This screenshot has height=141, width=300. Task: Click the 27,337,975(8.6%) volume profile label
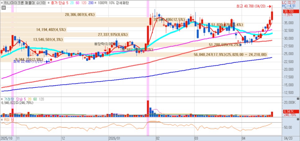(x=113, y=35)
